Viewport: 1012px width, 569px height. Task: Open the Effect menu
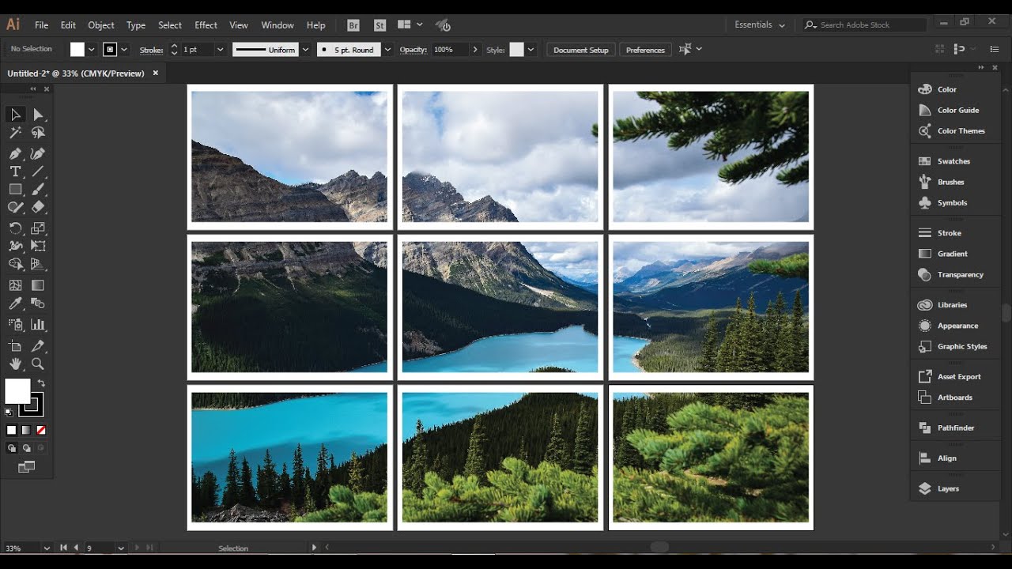pos(206,25)
